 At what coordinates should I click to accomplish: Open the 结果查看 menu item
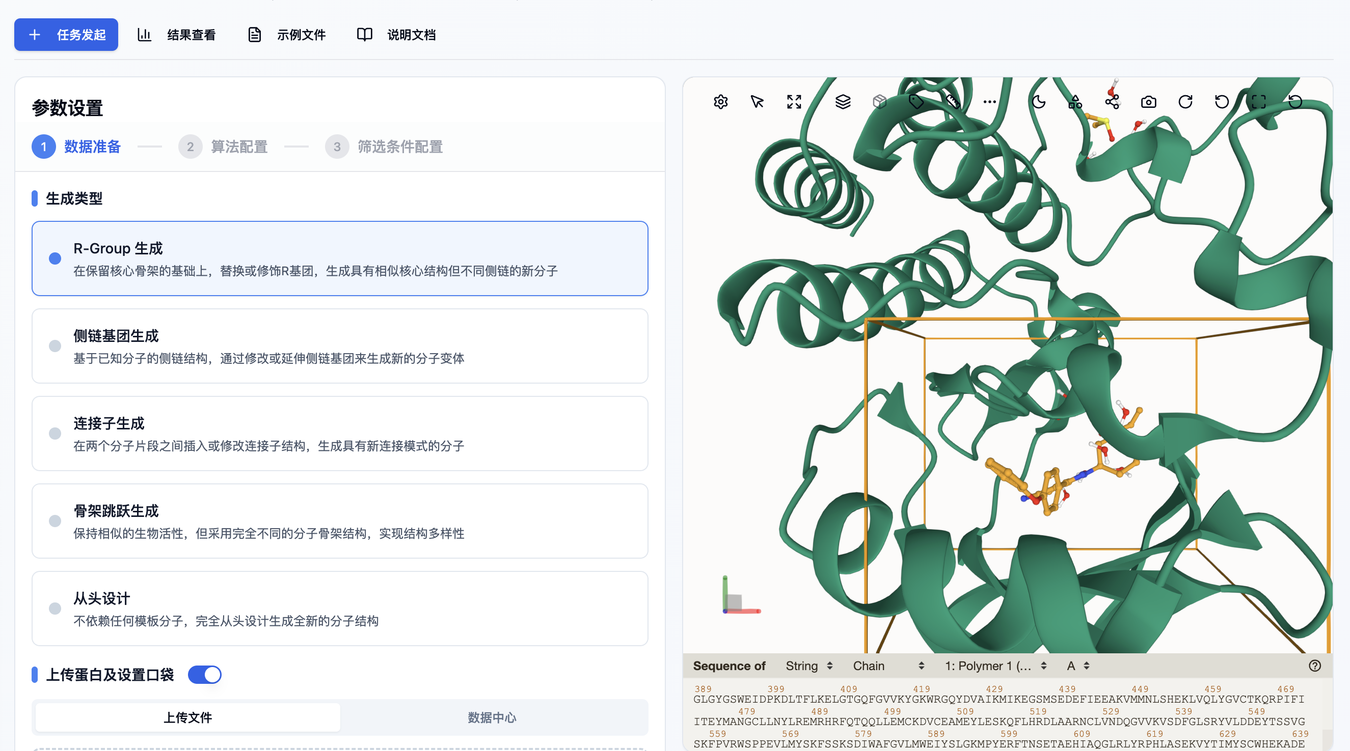(178, 35)
